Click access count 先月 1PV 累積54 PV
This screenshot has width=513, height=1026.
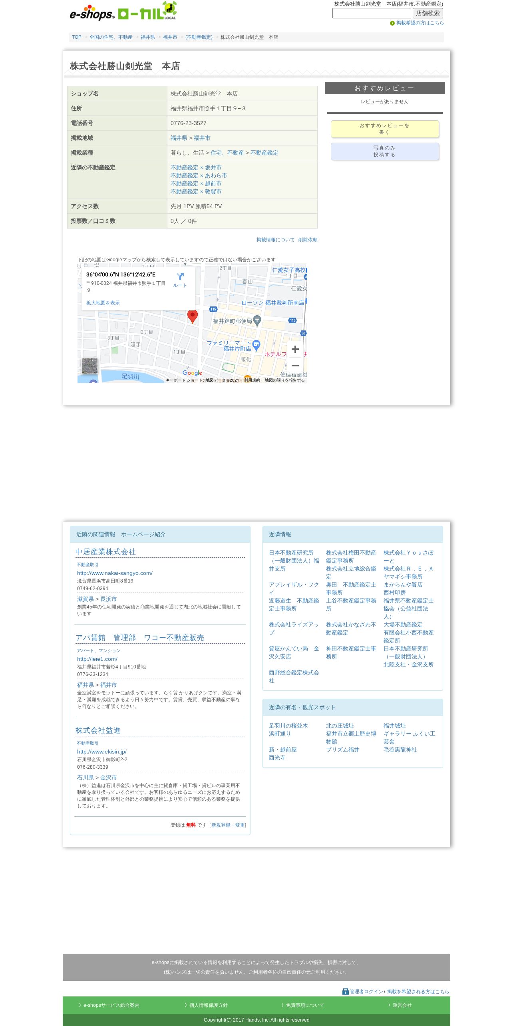click(x=196, y=206)
